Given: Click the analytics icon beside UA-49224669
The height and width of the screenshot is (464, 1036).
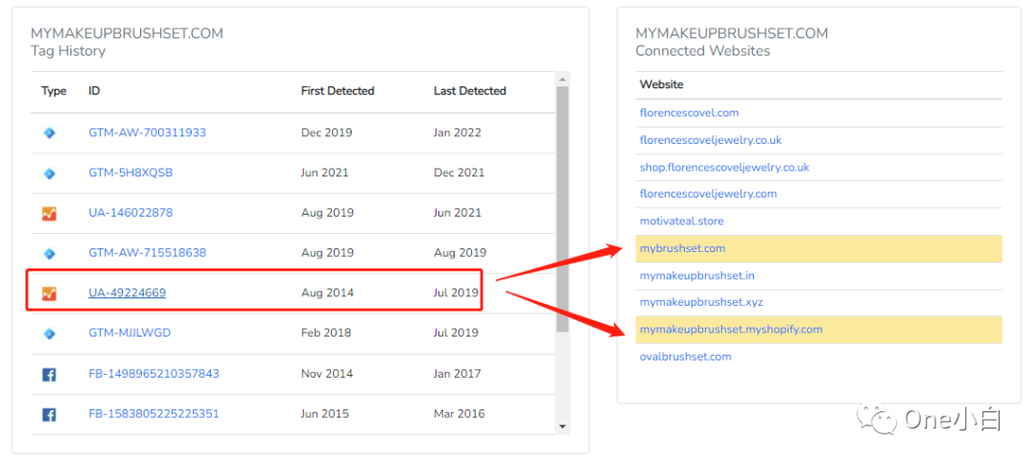Looking at the screenshot, I should [49, 293].
